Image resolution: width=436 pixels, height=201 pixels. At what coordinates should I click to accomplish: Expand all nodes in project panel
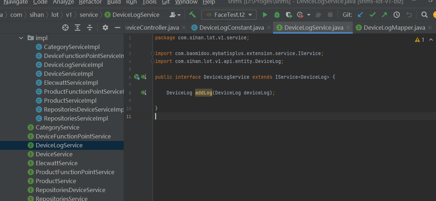click(78, 28)
